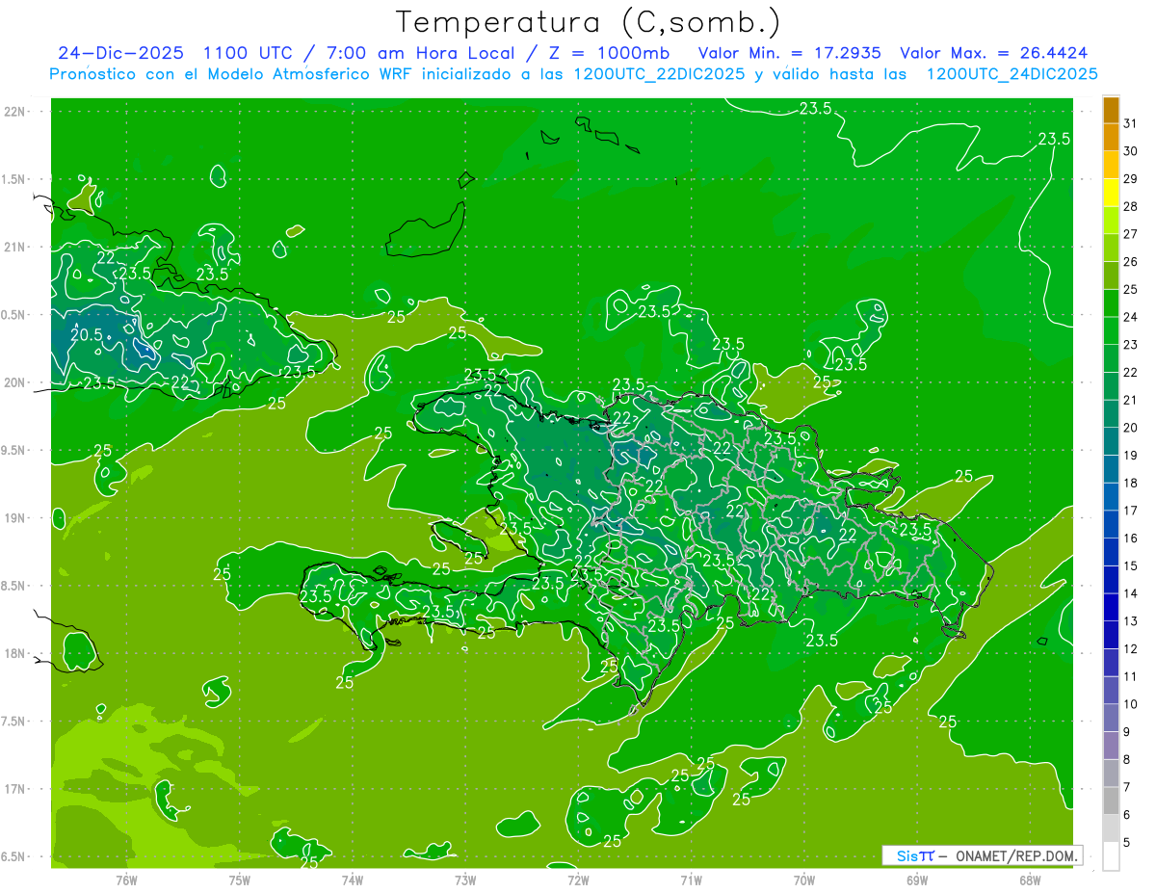
Task: Click the '69W' longitude axis label
Action: click(x=917, y=880)
